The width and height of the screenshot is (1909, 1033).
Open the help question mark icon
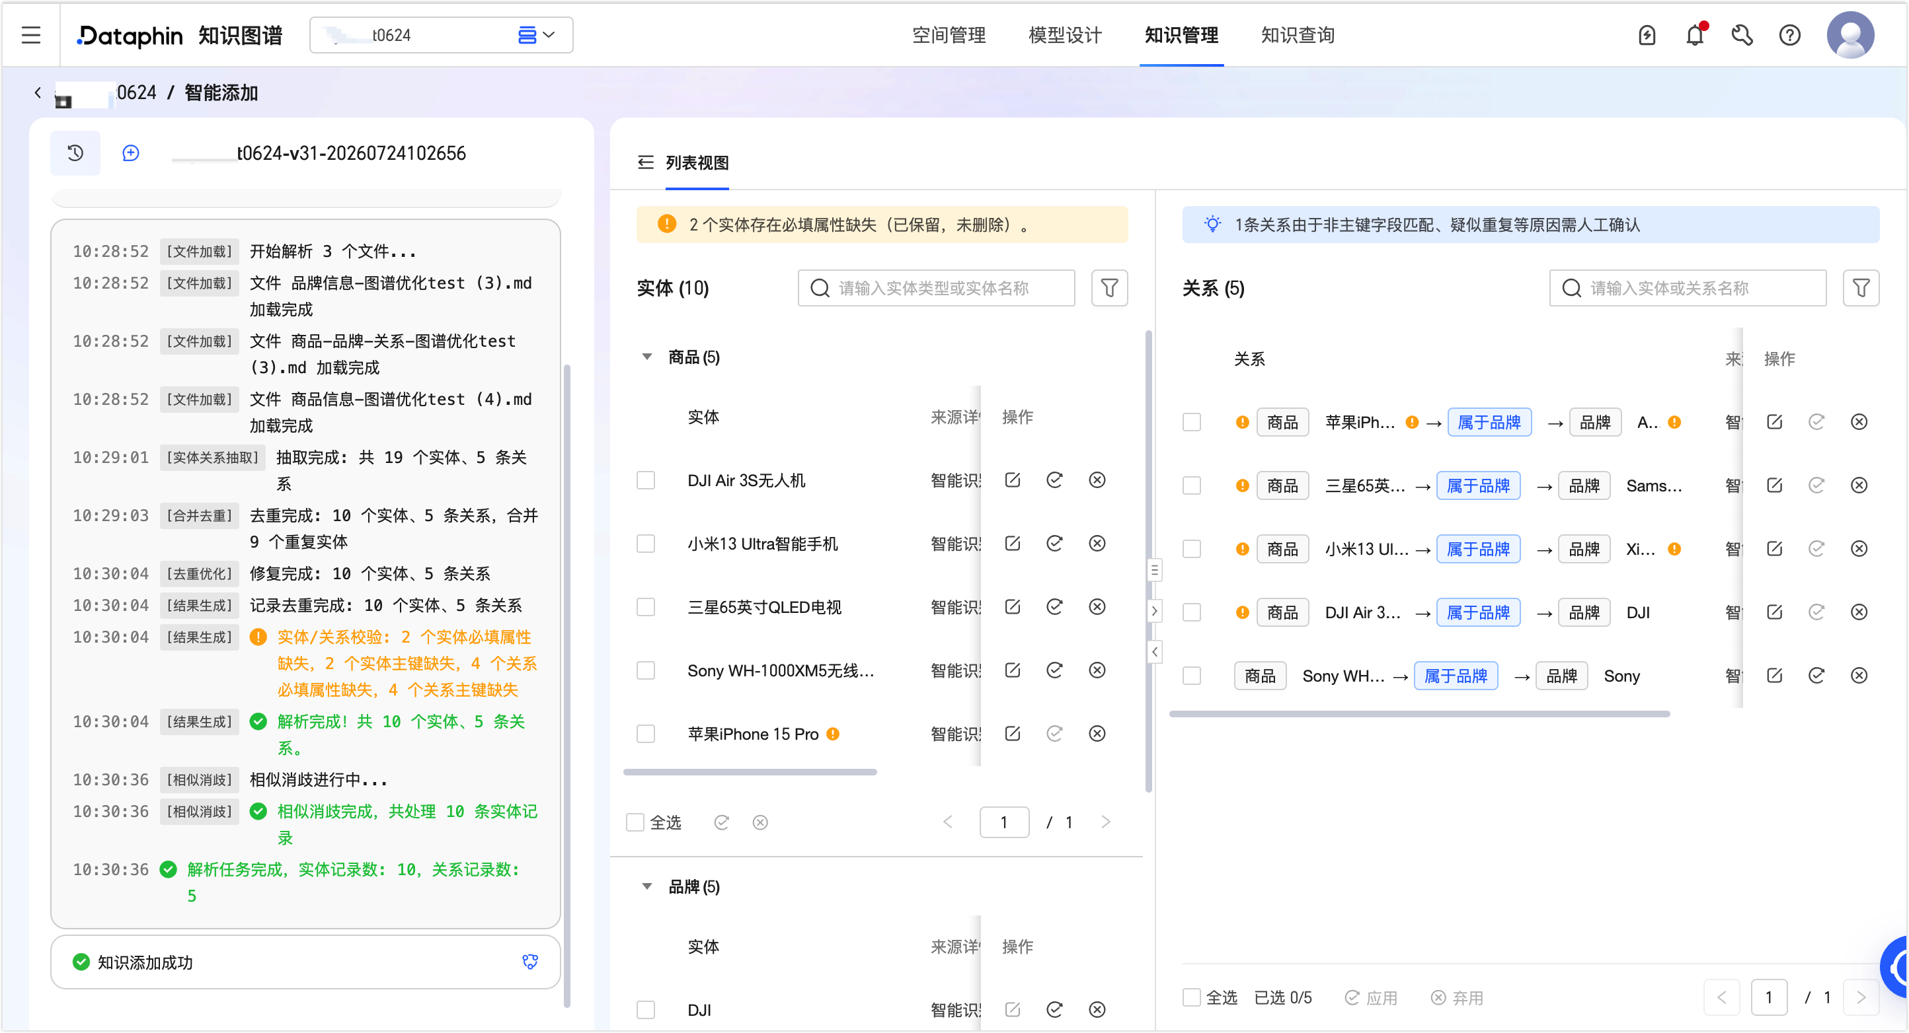click(x=1789, y=35)
